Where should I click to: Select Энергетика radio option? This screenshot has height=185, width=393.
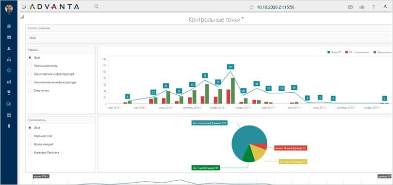coord(30,90)
